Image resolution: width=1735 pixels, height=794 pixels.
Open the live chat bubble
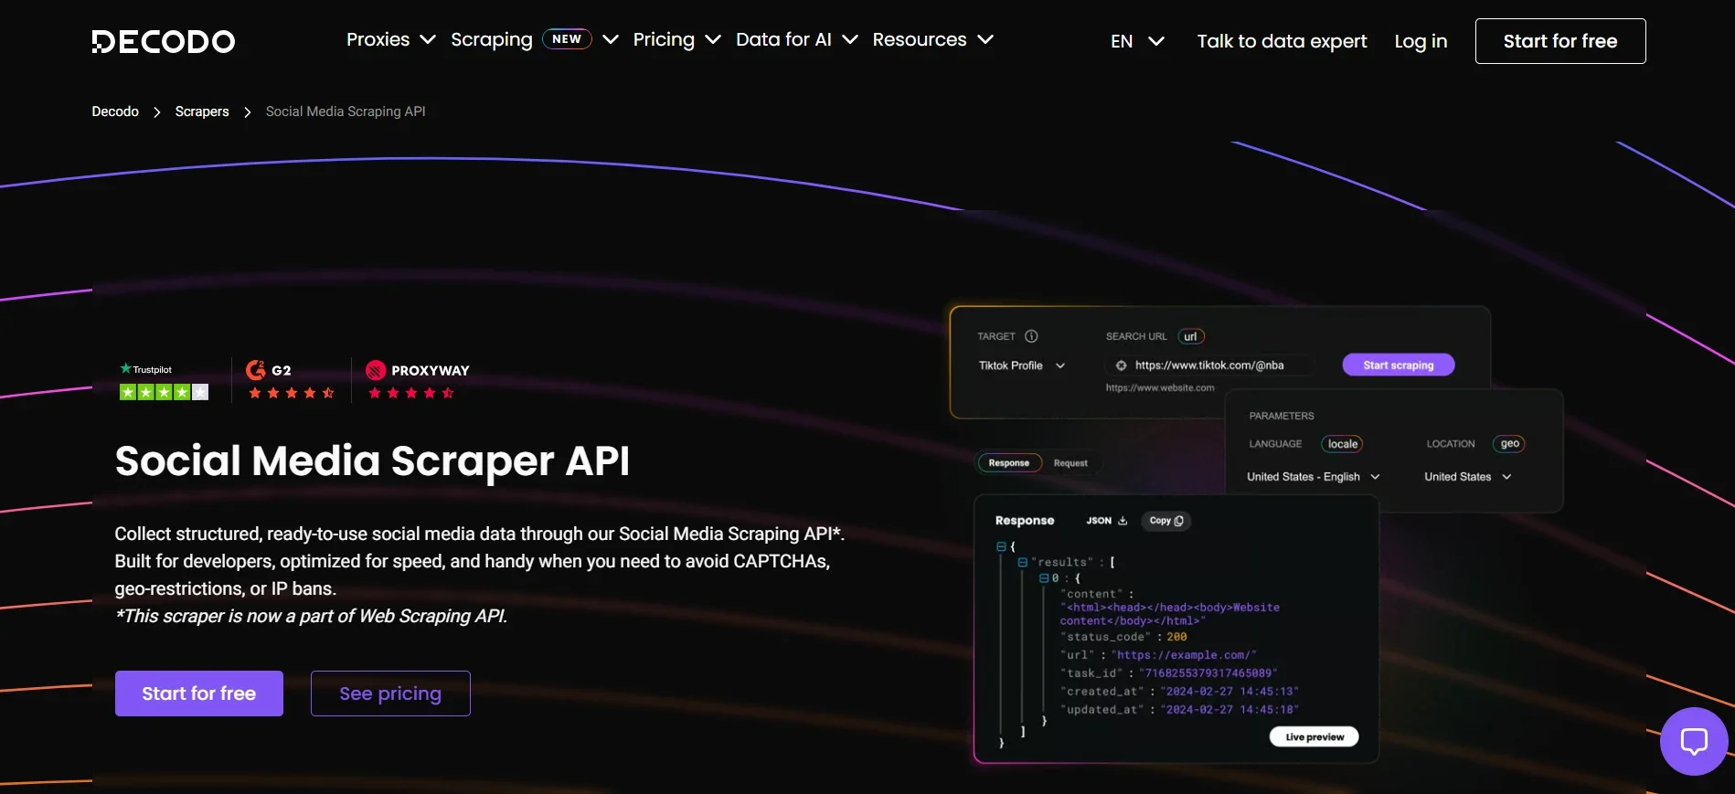coord(1694,741)
